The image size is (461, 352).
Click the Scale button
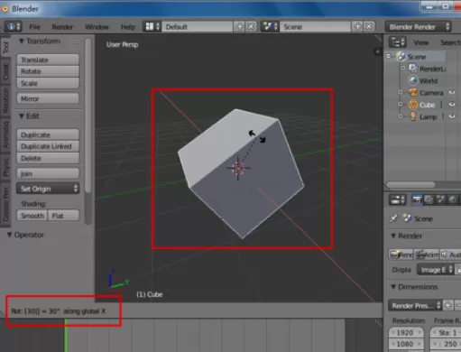click(x=48, y=83)
